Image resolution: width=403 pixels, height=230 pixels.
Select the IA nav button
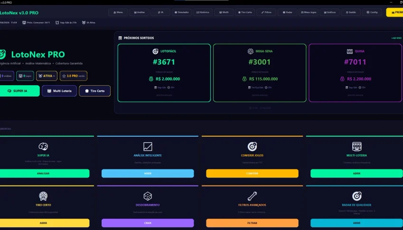click(160, 12)
